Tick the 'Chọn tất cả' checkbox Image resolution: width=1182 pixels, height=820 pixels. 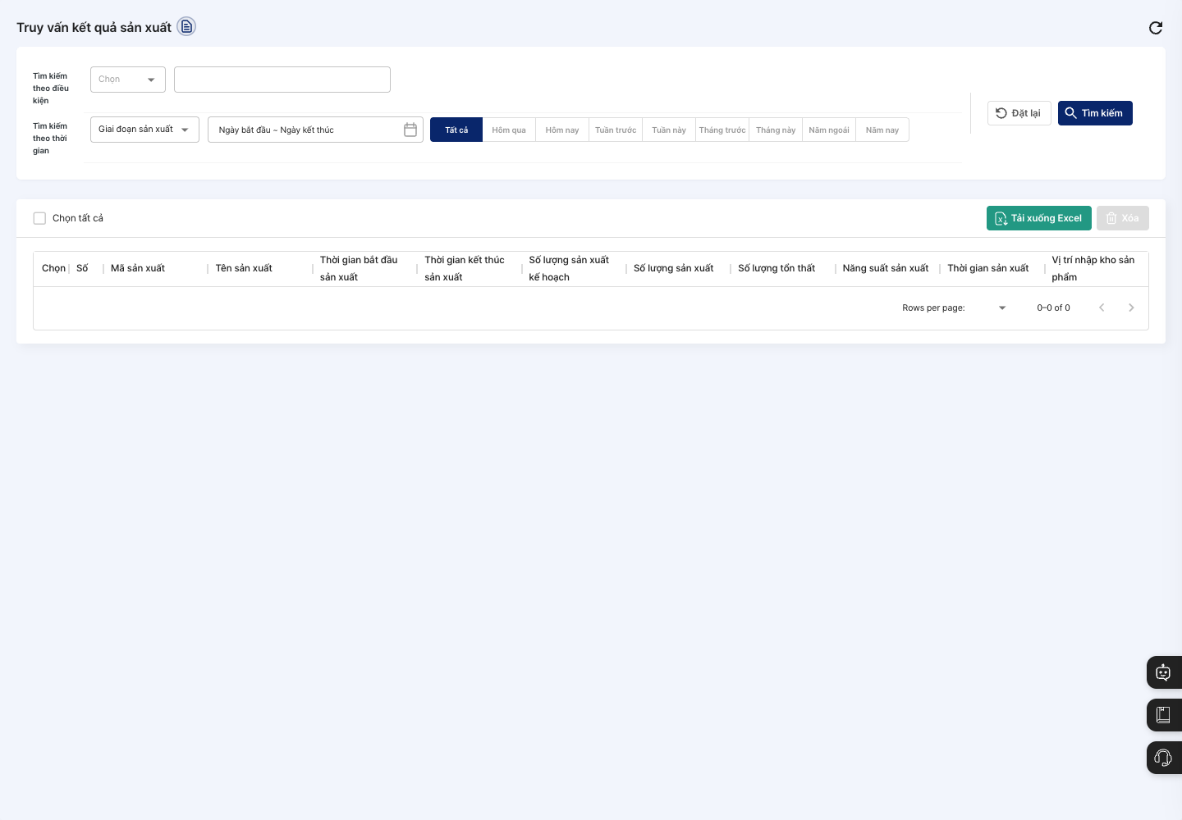point(39,218)
